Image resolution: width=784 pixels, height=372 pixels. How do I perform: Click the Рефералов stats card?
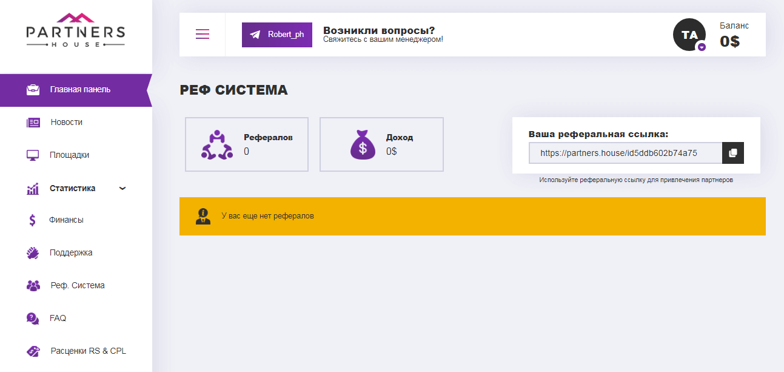click(246, 144)
